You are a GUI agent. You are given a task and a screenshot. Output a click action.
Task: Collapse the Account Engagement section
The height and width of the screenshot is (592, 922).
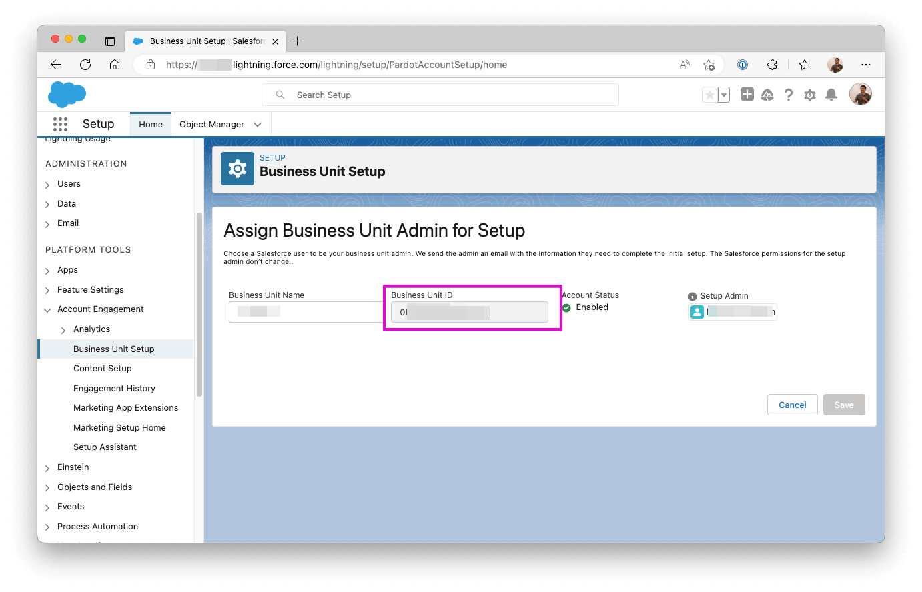point(47,310)
